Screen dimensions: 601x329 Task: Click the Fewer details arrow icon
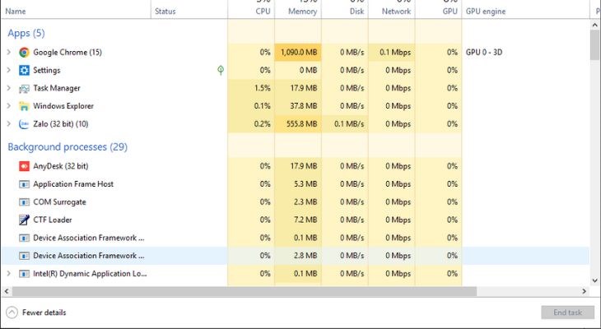(x=12, y=313)
